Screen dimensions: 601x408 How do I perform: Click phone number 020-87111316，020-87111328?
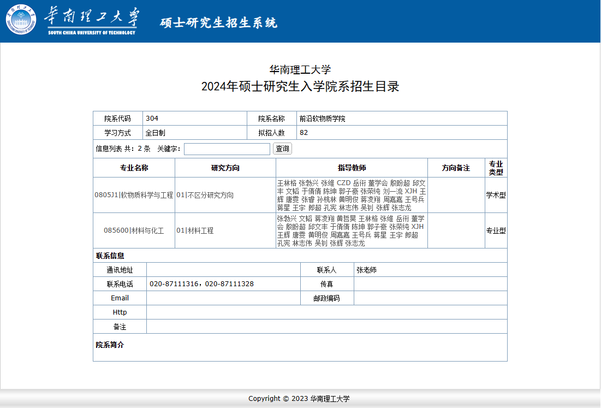tap(201, 284)
